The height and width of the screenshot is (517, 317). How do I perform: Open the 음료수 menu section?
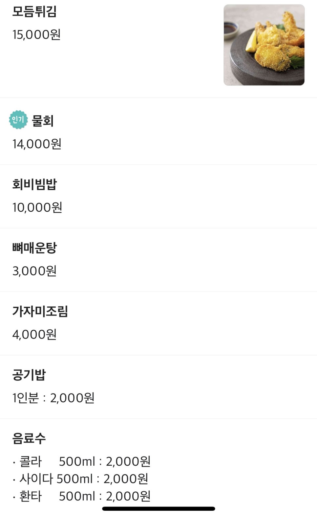point(29,438)
